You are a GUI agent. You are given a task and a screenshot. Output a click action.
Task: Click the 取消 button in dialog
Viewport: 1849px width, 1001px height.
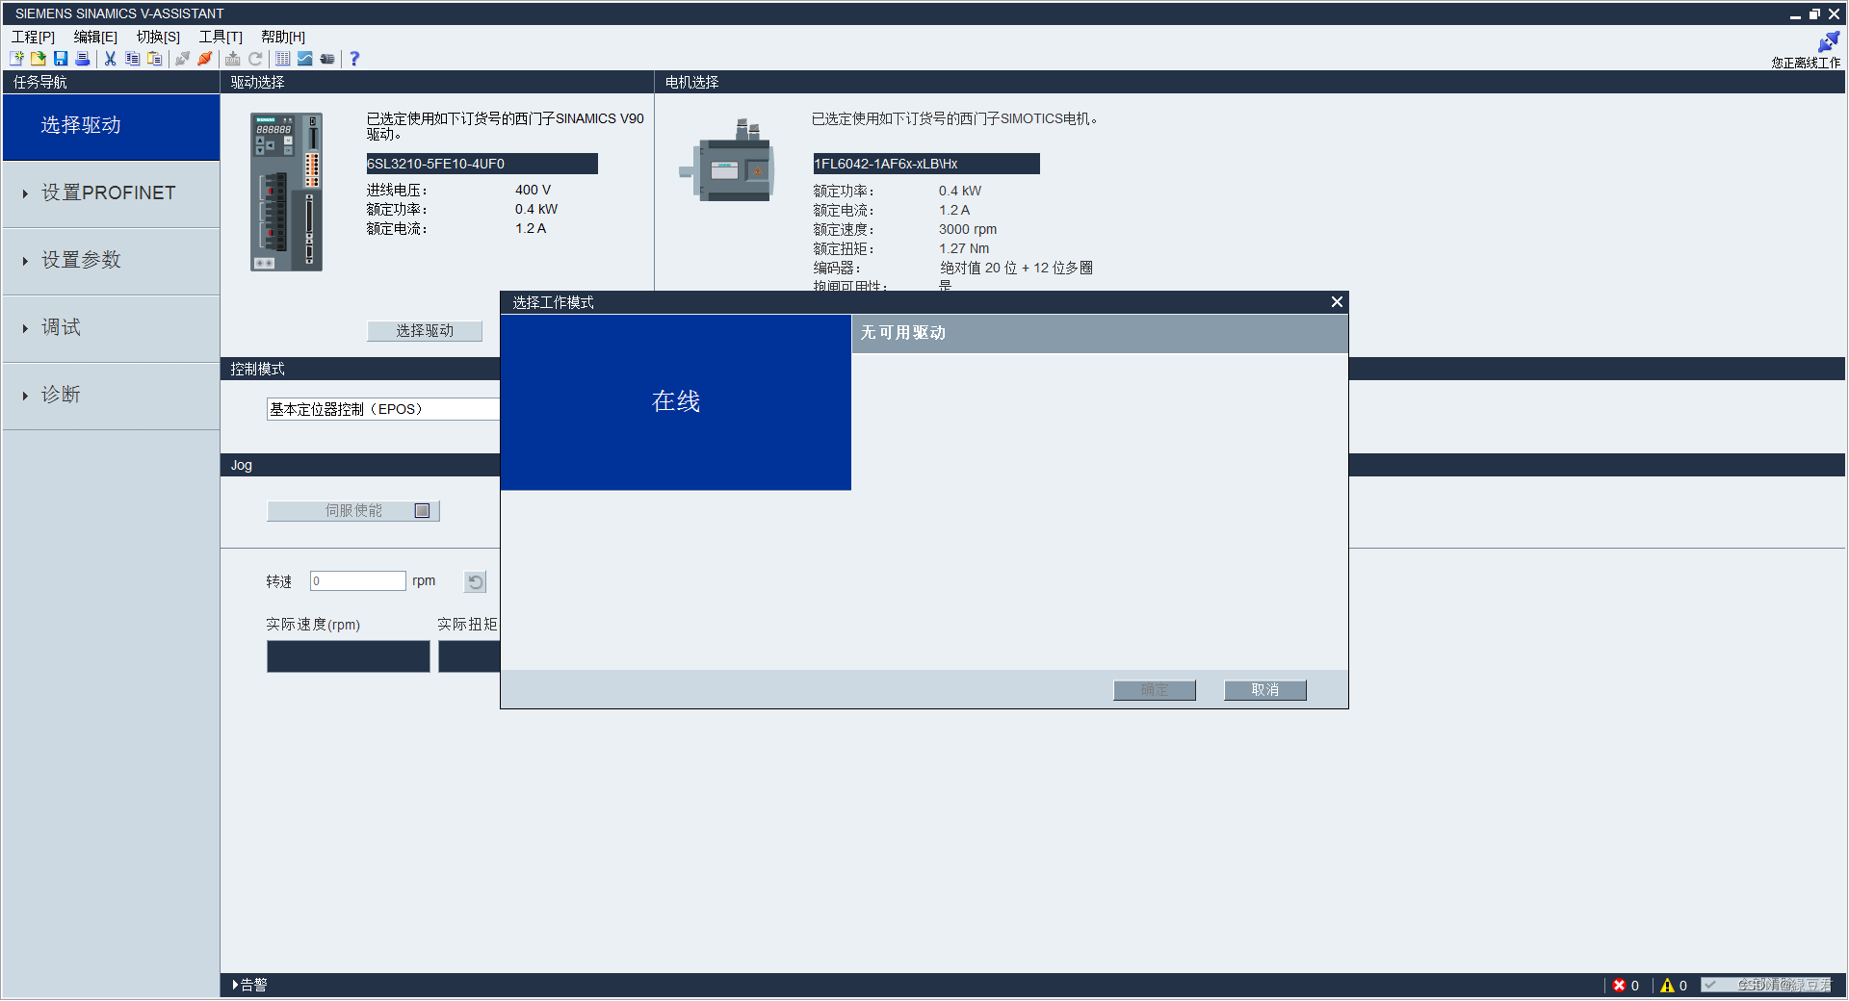[1265, 690]
